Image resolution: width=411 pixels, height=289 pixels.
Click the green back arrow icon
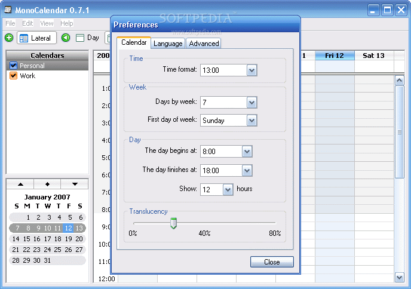[66, 38]
